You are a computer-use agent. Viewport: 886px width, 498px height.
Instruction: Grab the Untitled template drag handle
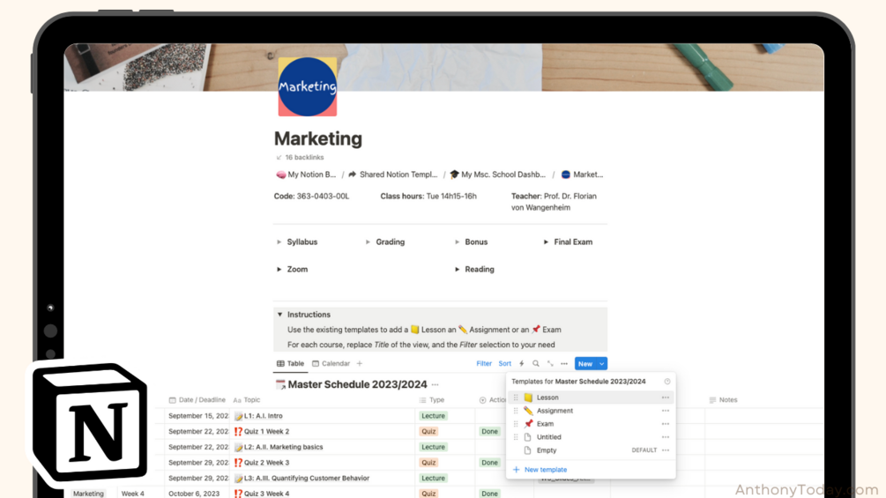(516, 437)
